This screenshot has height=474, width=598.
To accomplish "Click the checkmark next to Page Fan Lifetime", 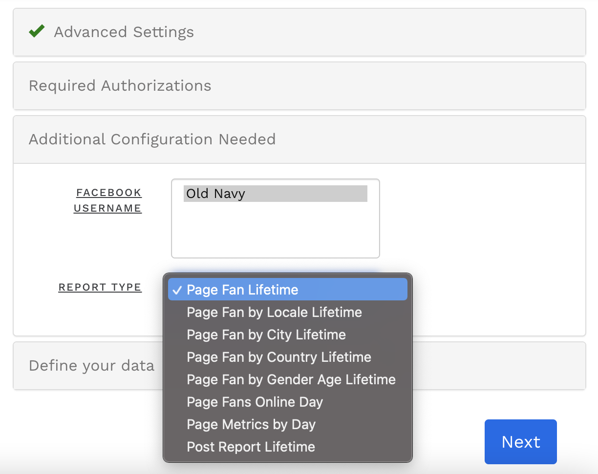I will [x=177, y=290].
